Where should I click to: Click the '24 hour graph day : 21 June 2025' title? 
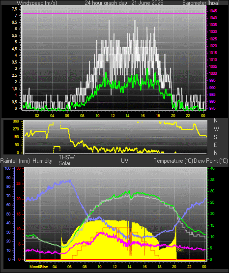[x=124, y=3]
